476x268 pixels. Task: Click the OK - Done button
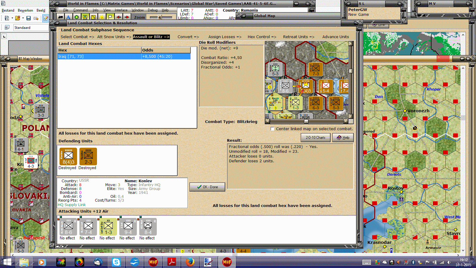(x=207, y=187)
